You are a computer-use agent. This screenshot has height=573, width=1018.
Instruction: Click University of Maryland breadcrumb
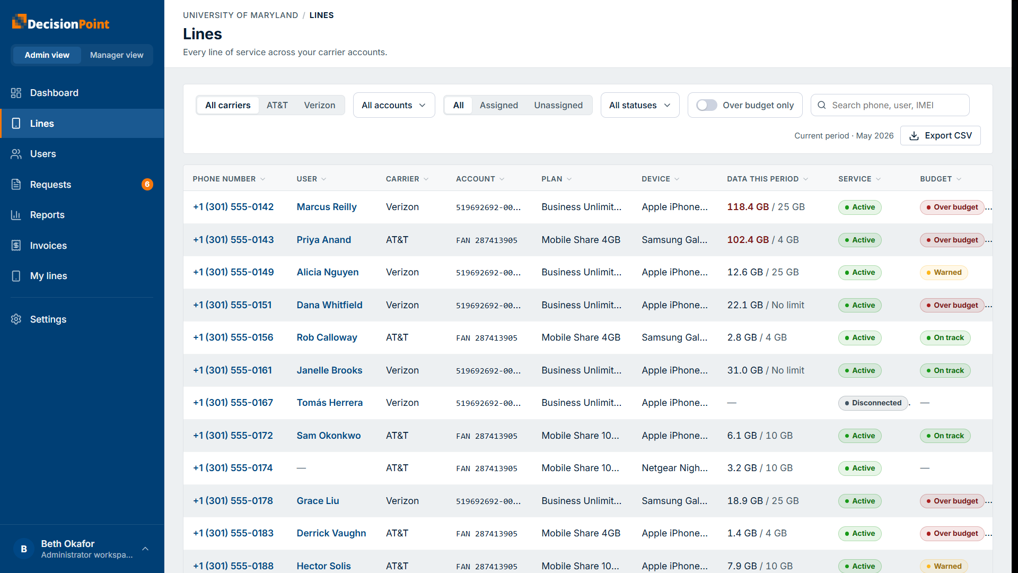tap(240, 15)
